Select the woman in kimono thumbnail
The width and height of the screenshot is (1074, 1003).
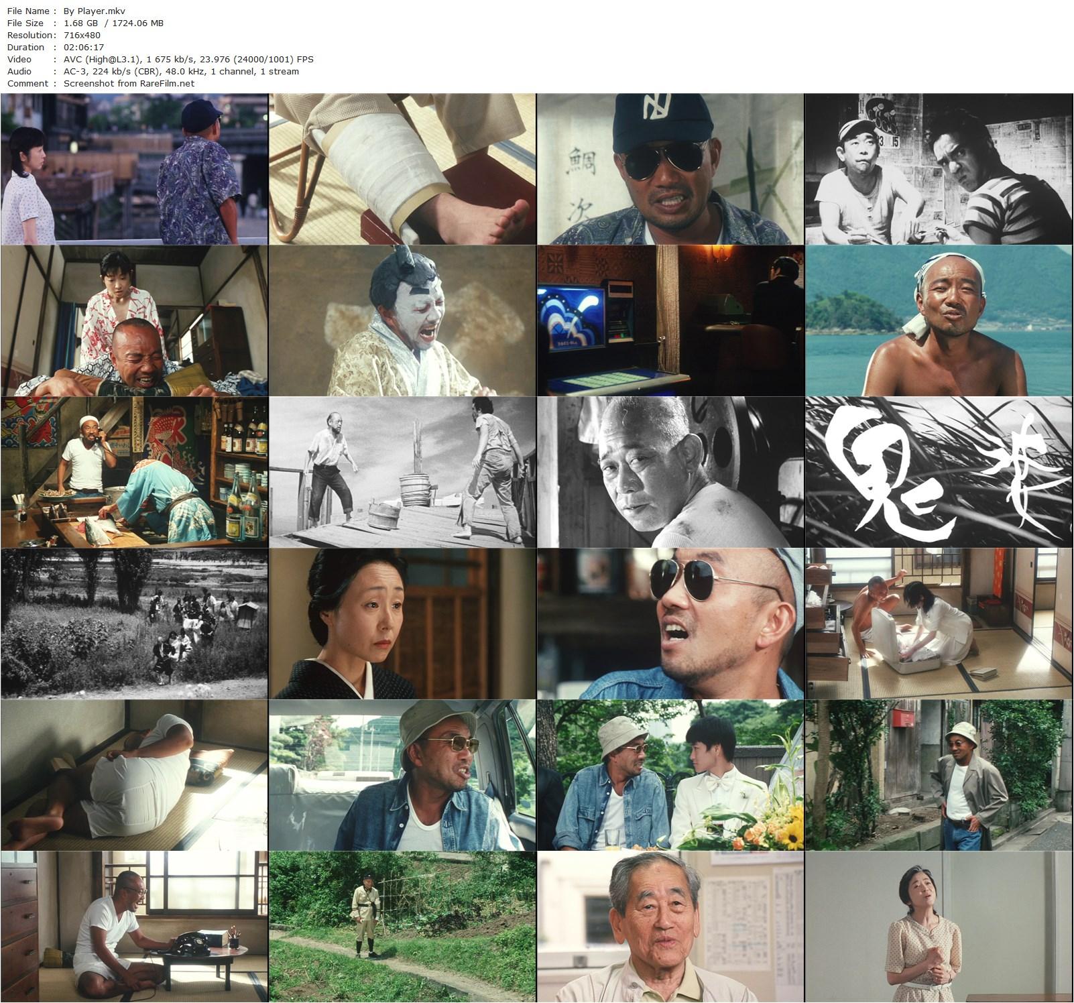click(402, 627)
